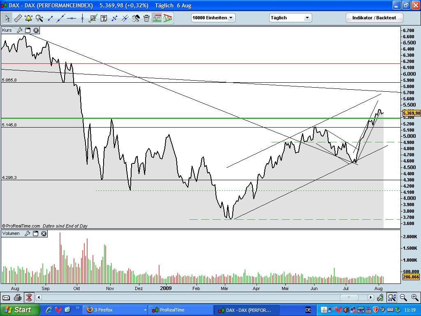This screenshot has width=421, height=316.
Task: Open Volumen panel wrench settings
Action: point(28,234)
